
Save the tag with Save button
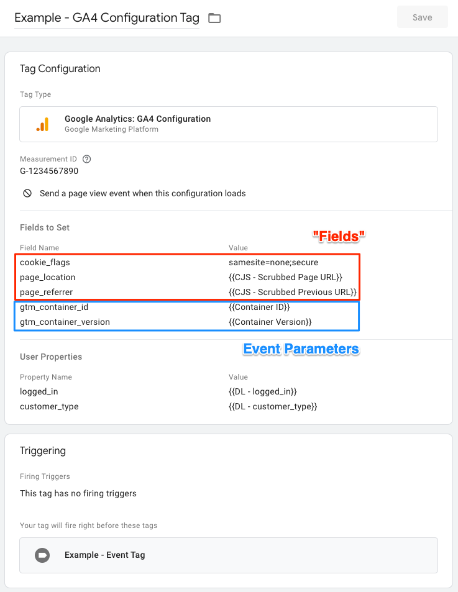(x=422, y=17)
